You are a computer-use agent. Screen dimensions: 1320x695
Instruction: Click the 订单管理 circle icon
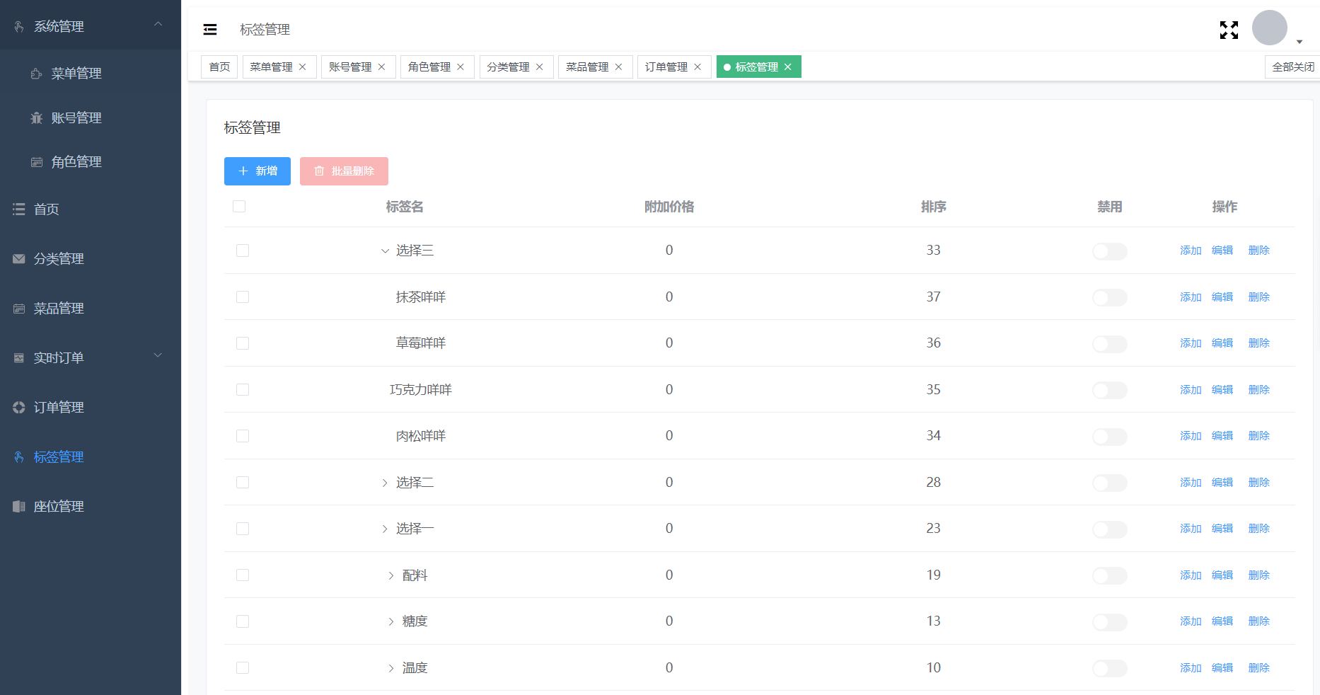coord(19,408)
